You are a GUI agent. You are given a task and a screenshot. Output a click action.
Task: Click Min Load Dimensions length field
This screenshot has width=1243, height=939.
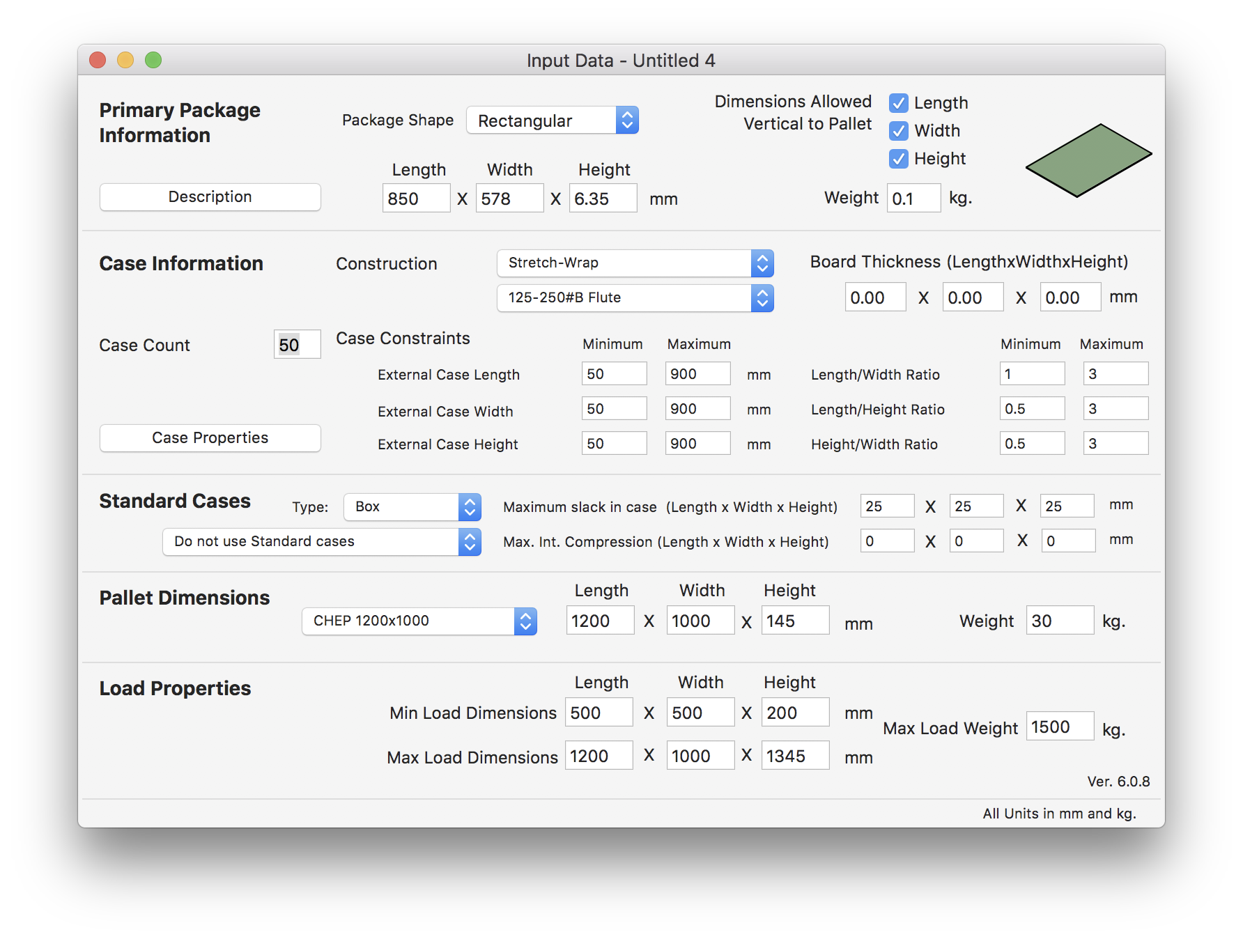pyautogui.click(x=599, y=713)
